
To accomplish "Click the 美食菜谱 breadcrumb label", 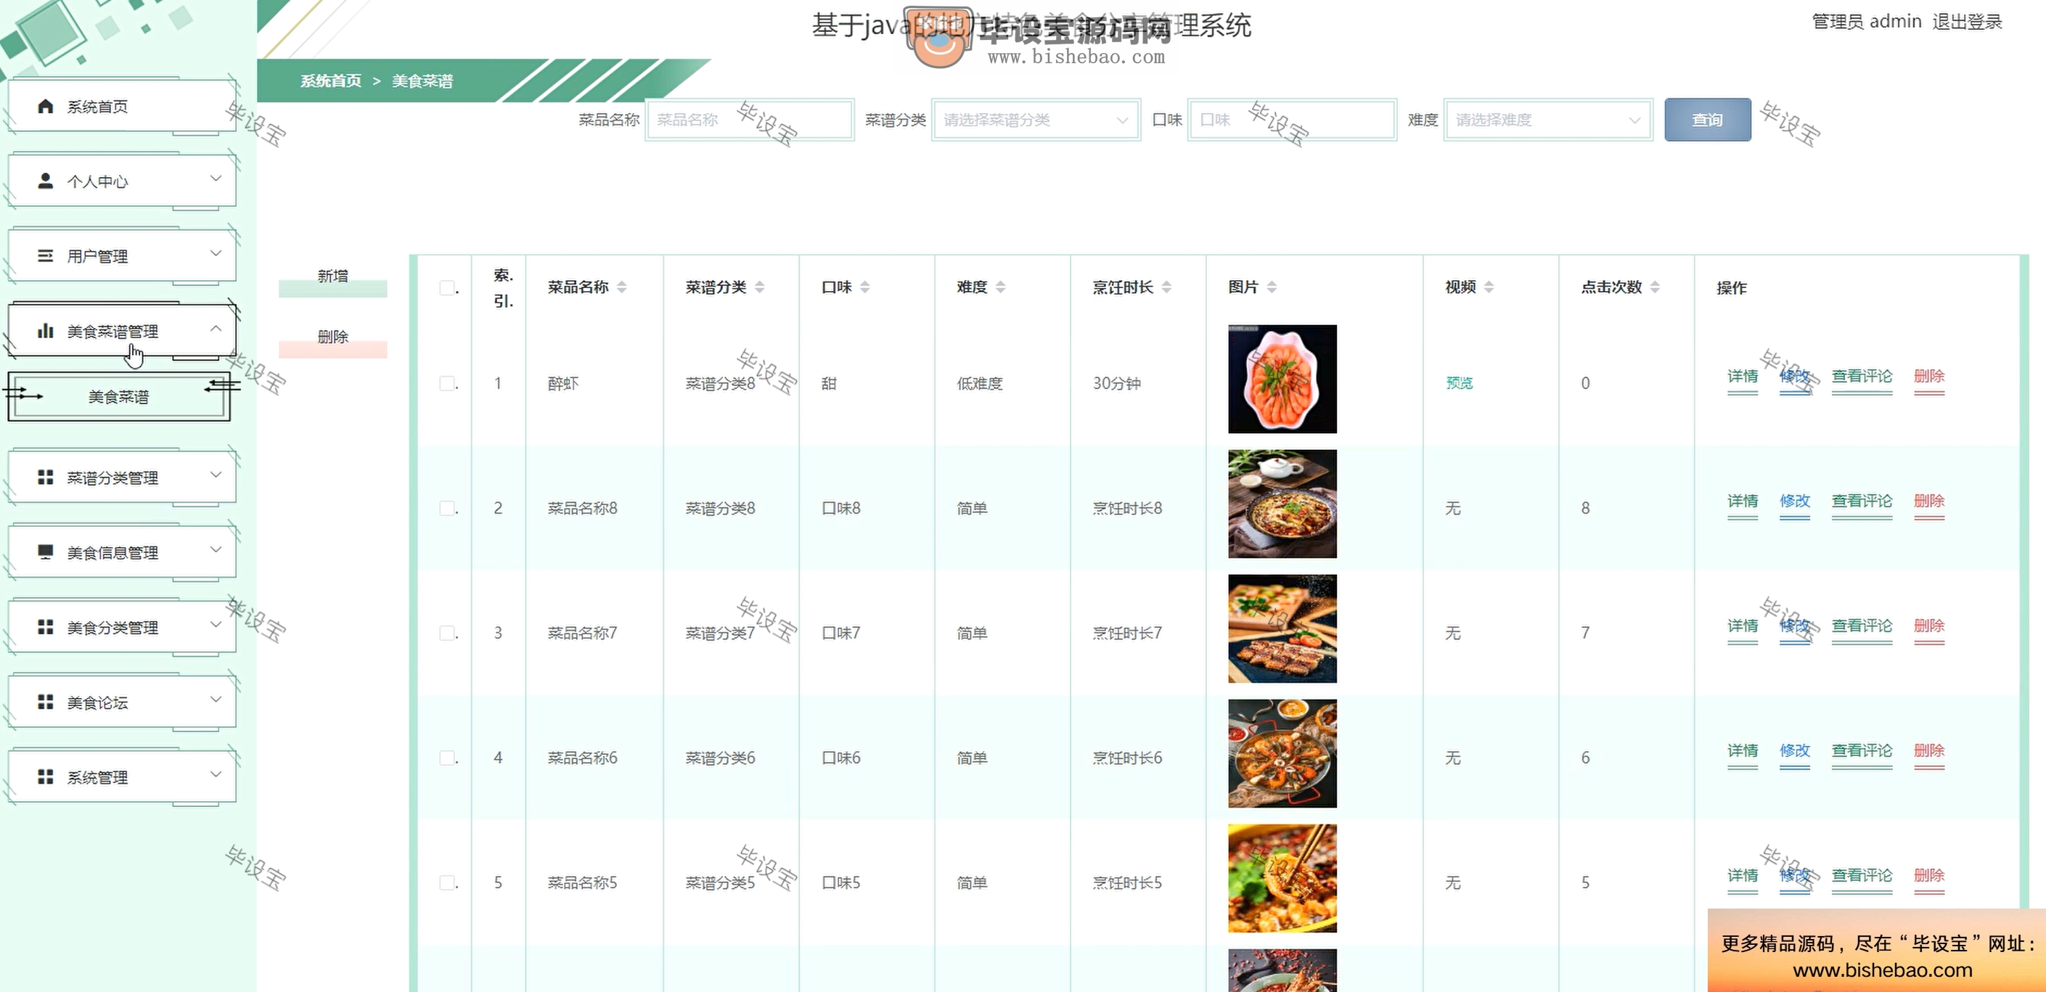I will click(422, 81).
